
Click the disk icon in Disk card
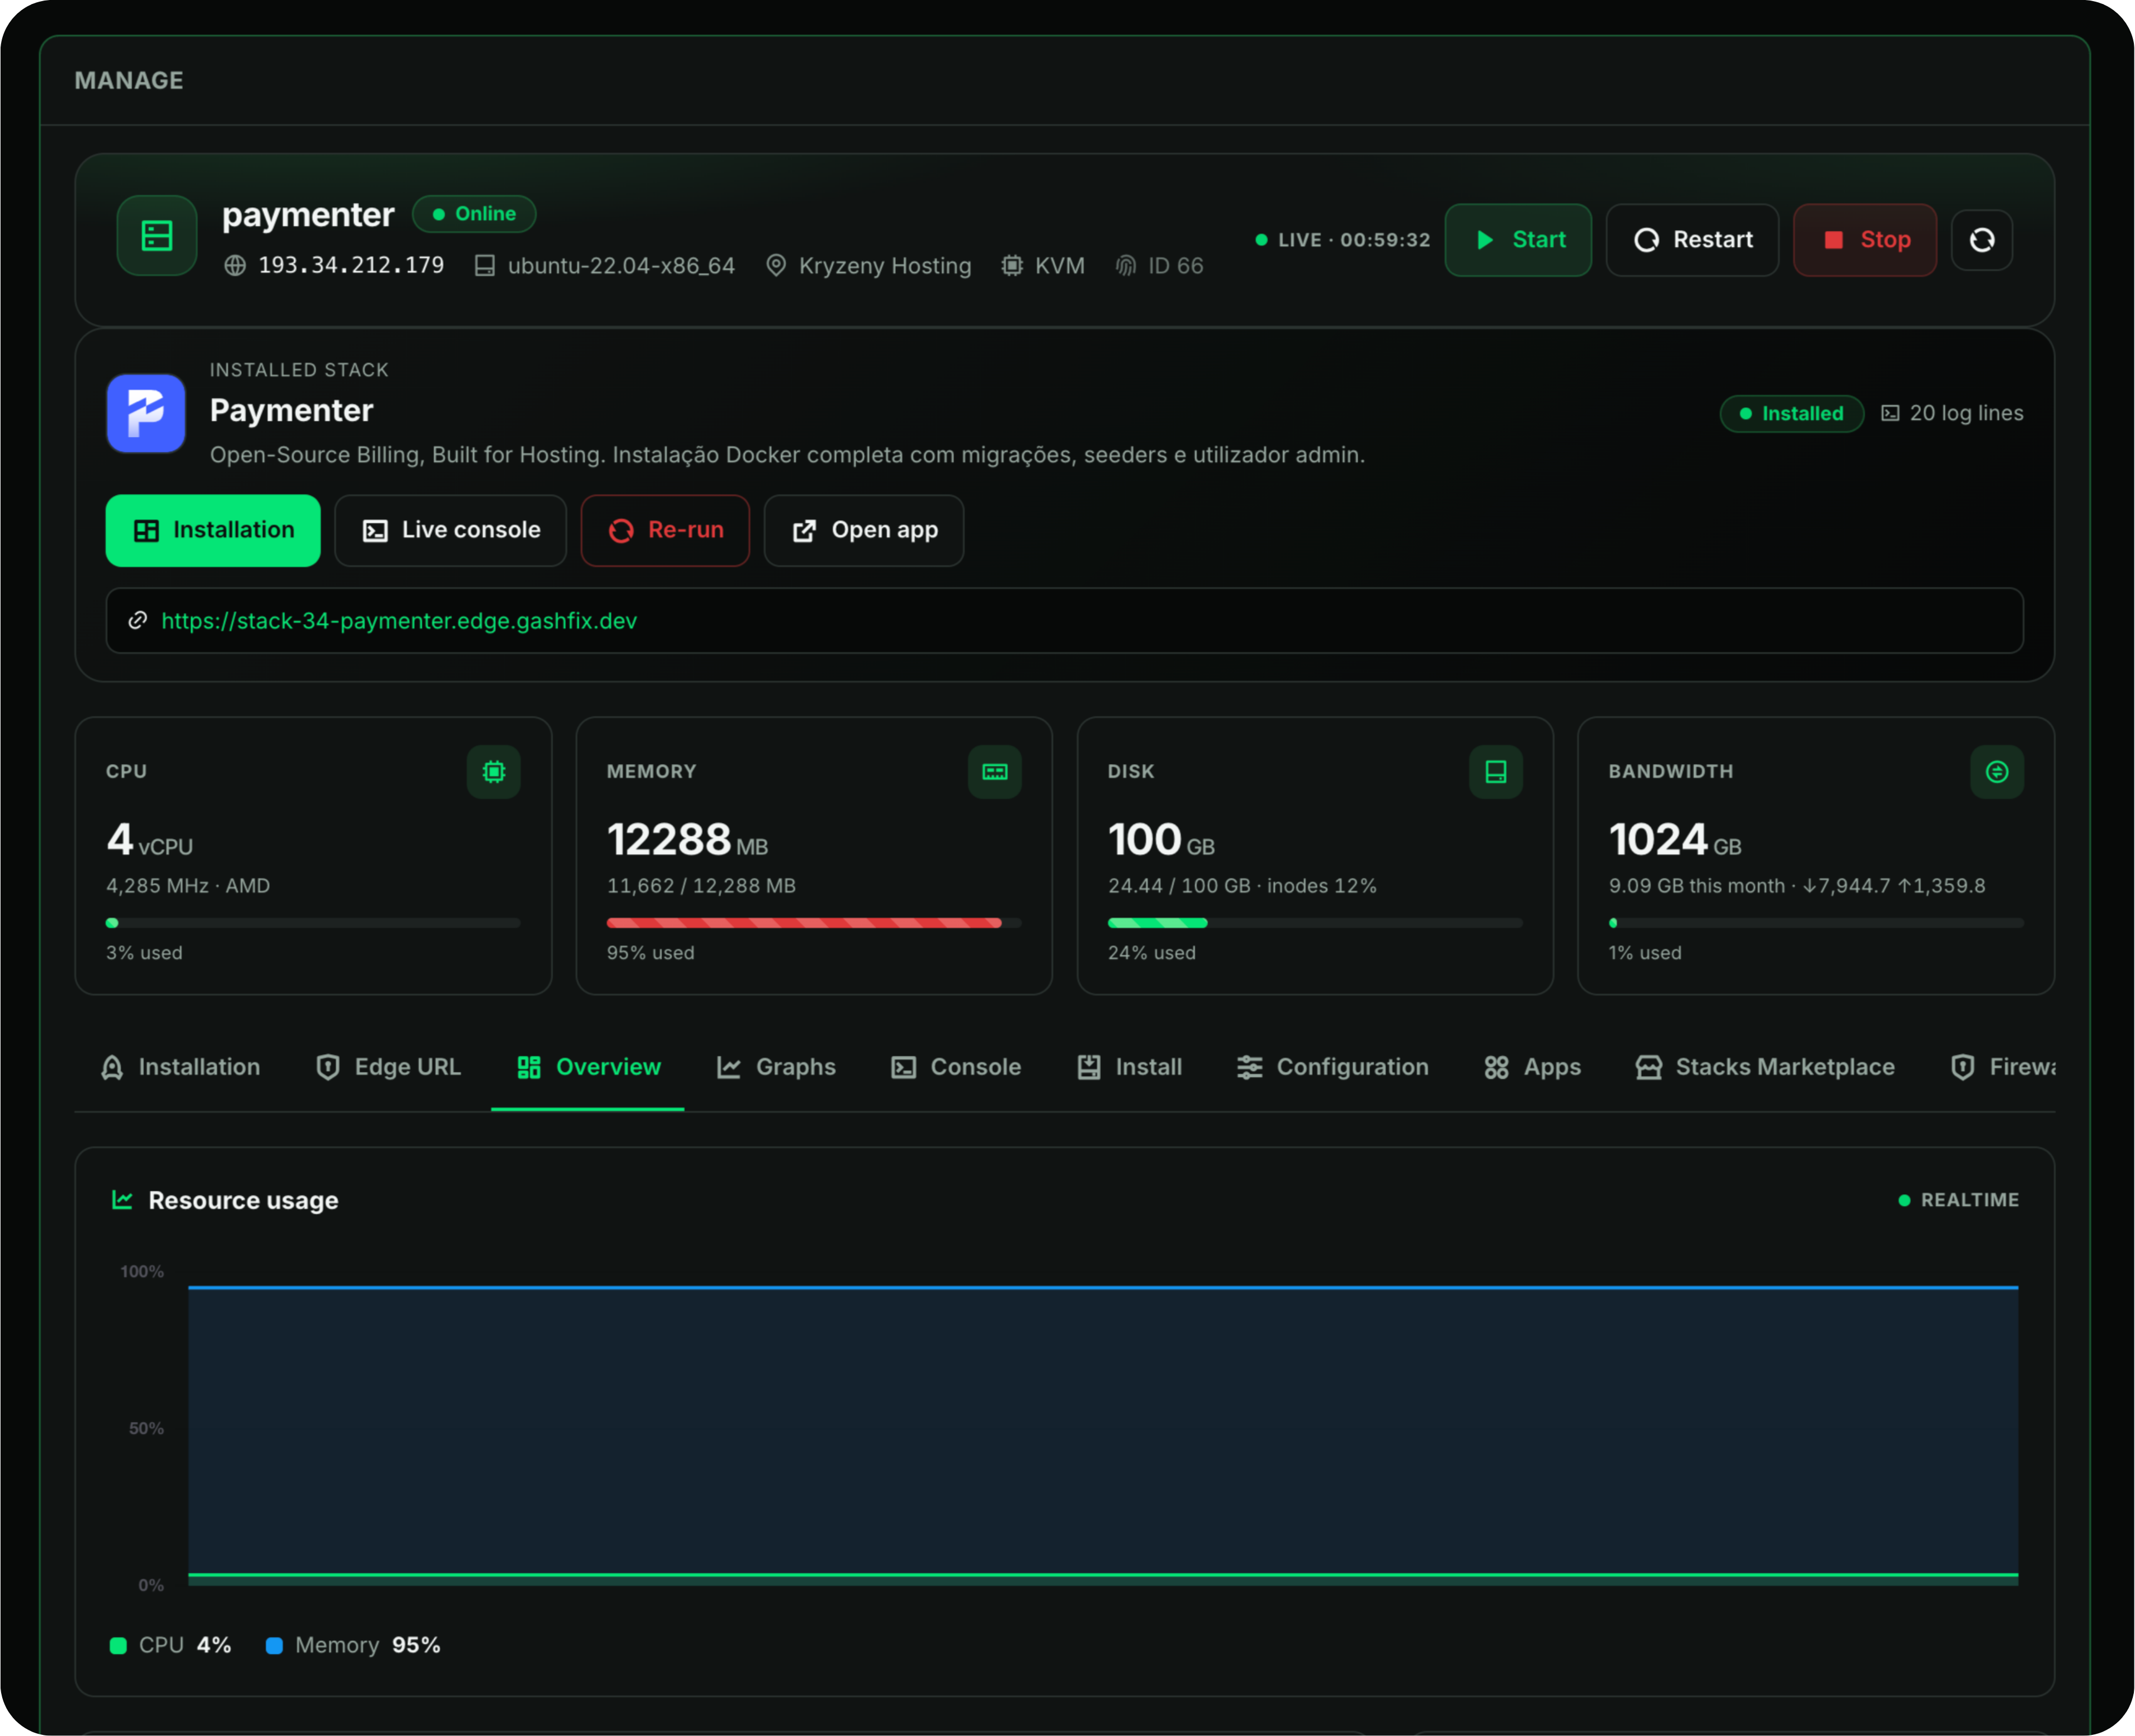pos(1496,772)
